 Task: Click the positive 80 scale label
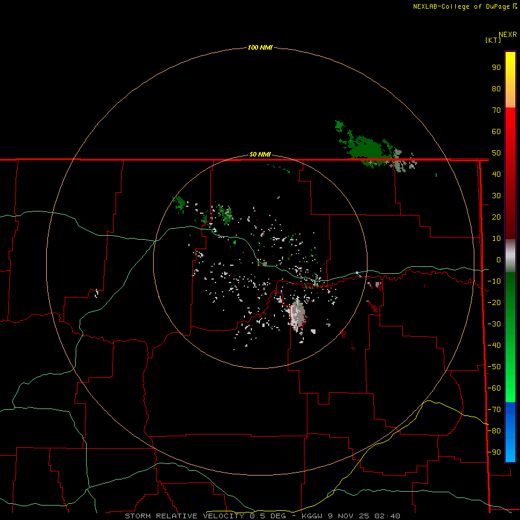coord(496,89)
